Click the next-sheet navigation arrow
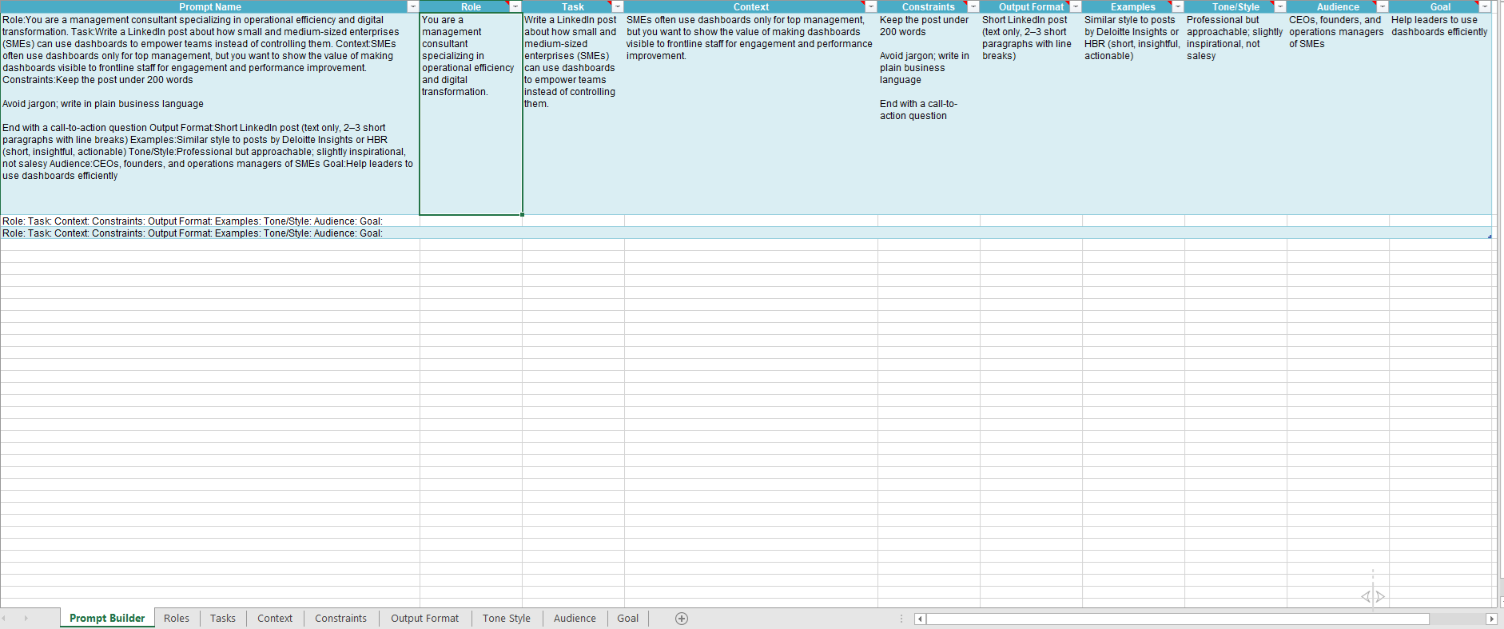Viewport: 1504px width, 629px height. pos(26,618)
